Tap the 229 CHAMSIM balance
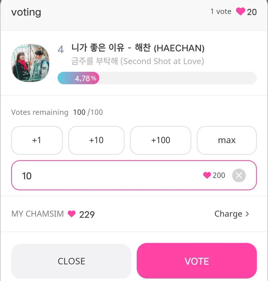The width and height of the screenshot is (268, 281). [x=87, y=214]
